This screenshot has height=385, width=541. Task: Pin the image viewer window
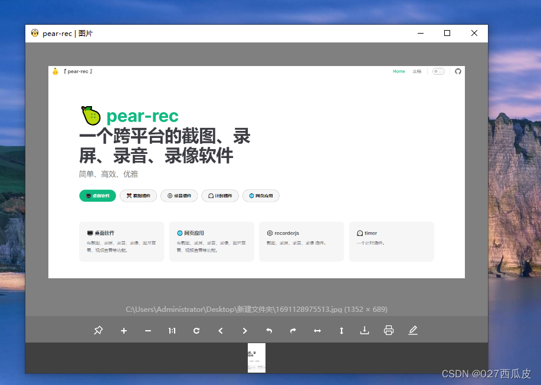pyautogui.click(x=98, y=330)
